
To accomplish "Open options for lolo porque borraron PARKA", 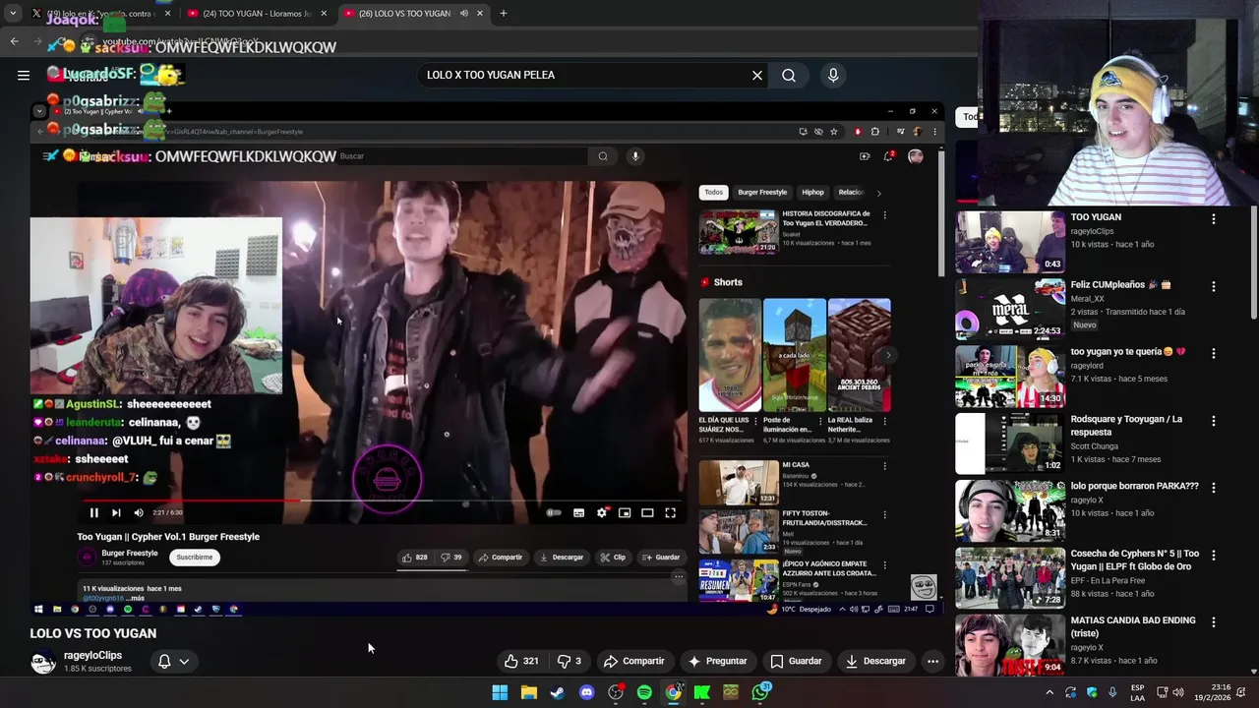I will 1213,489.
